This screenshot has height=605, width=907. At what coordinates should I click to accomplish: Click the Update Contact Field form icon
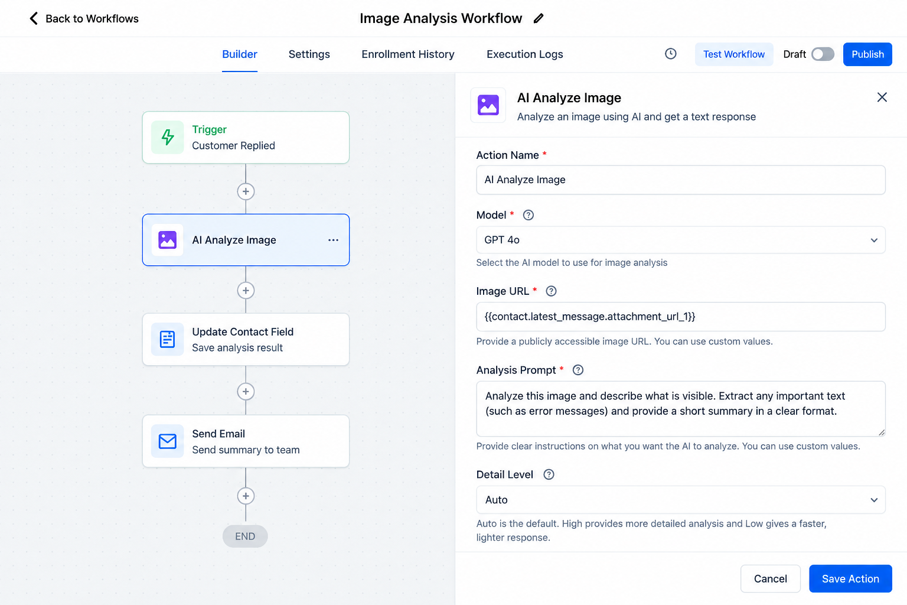(x=168, y=339)
